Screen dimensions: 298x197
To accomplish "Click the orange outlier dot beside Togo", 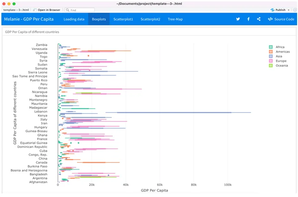I will tap(89, 55).
